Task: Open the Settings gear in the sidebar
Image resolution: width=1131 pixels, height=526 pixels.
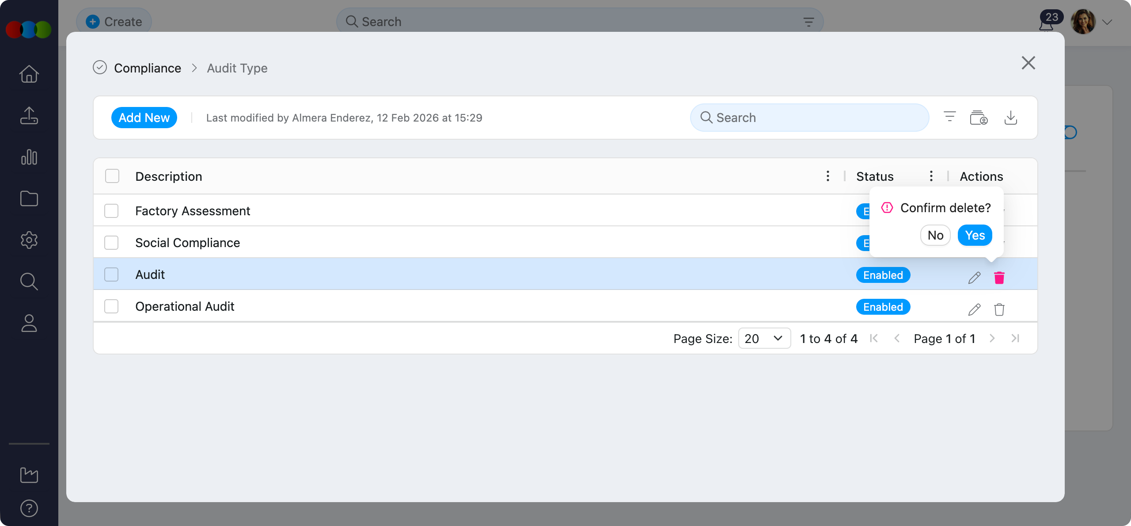Action: (x=29, y=240)
